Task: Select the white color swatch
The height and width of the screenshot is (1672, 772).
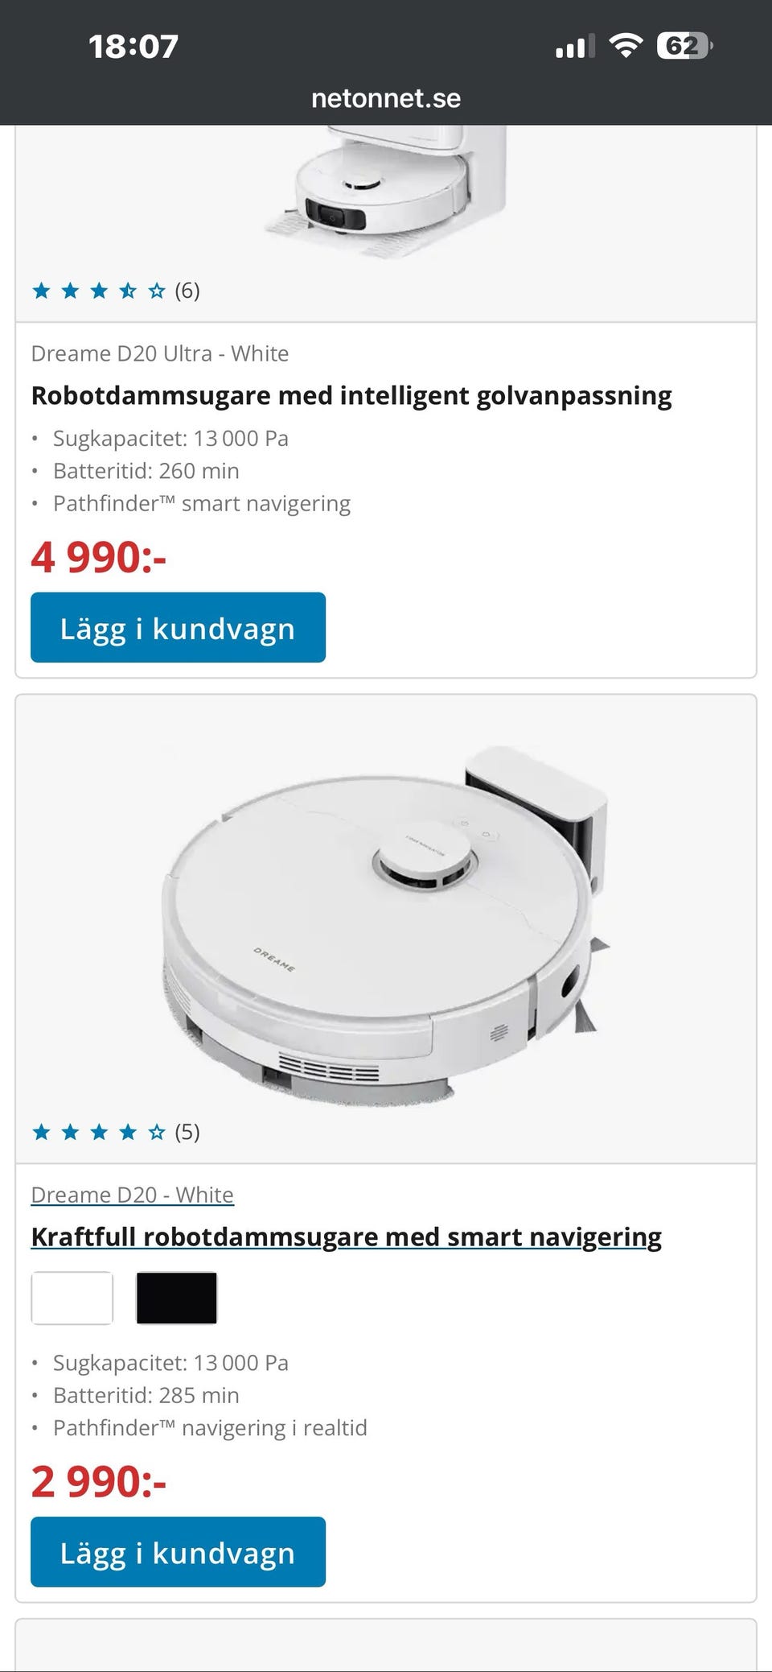Action: coord(72,1298)
